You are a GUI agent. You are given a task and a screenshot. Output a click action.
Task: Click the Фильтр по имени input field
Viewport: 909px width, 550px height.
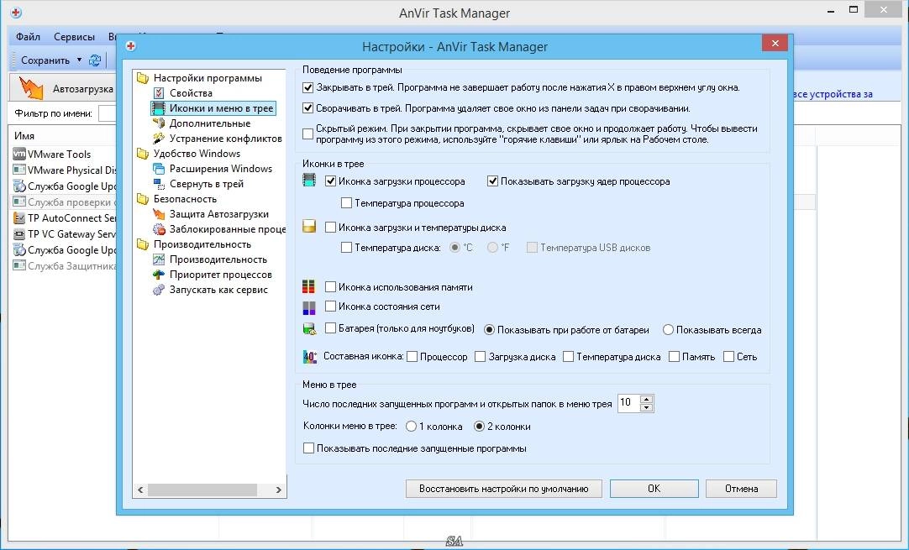[x=108, y=113]
